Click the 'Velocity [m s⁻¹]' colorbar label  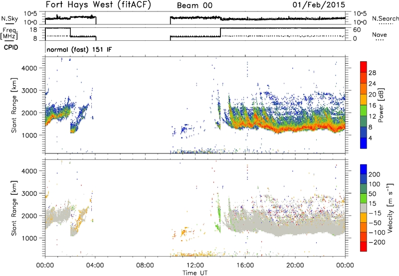[x=390, y=208]
